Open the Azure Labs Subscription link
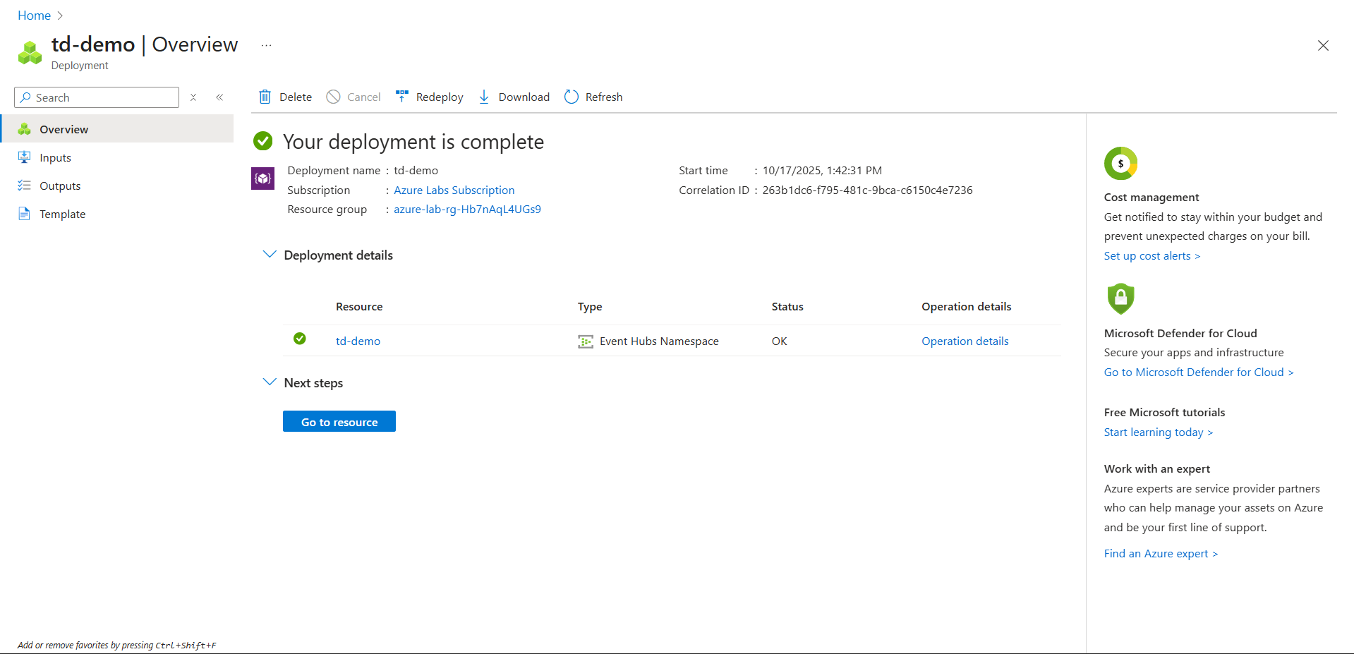The height and width of the screenshot is (654, 1354). click(454, 190)
